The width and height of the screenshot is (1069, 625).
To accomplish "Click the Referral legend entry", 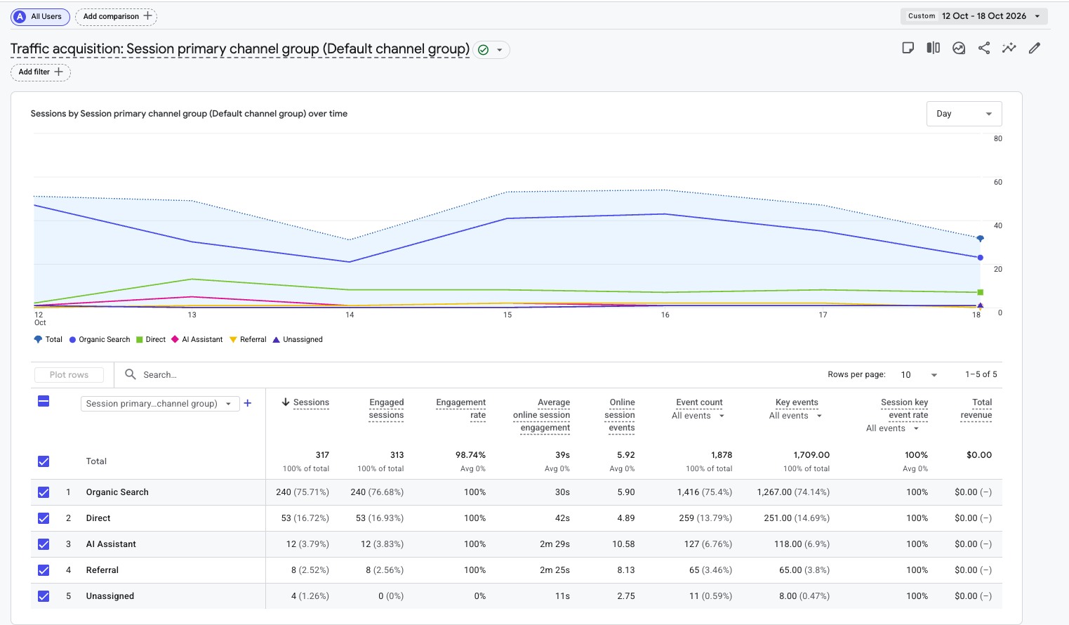I will point(248,339).
